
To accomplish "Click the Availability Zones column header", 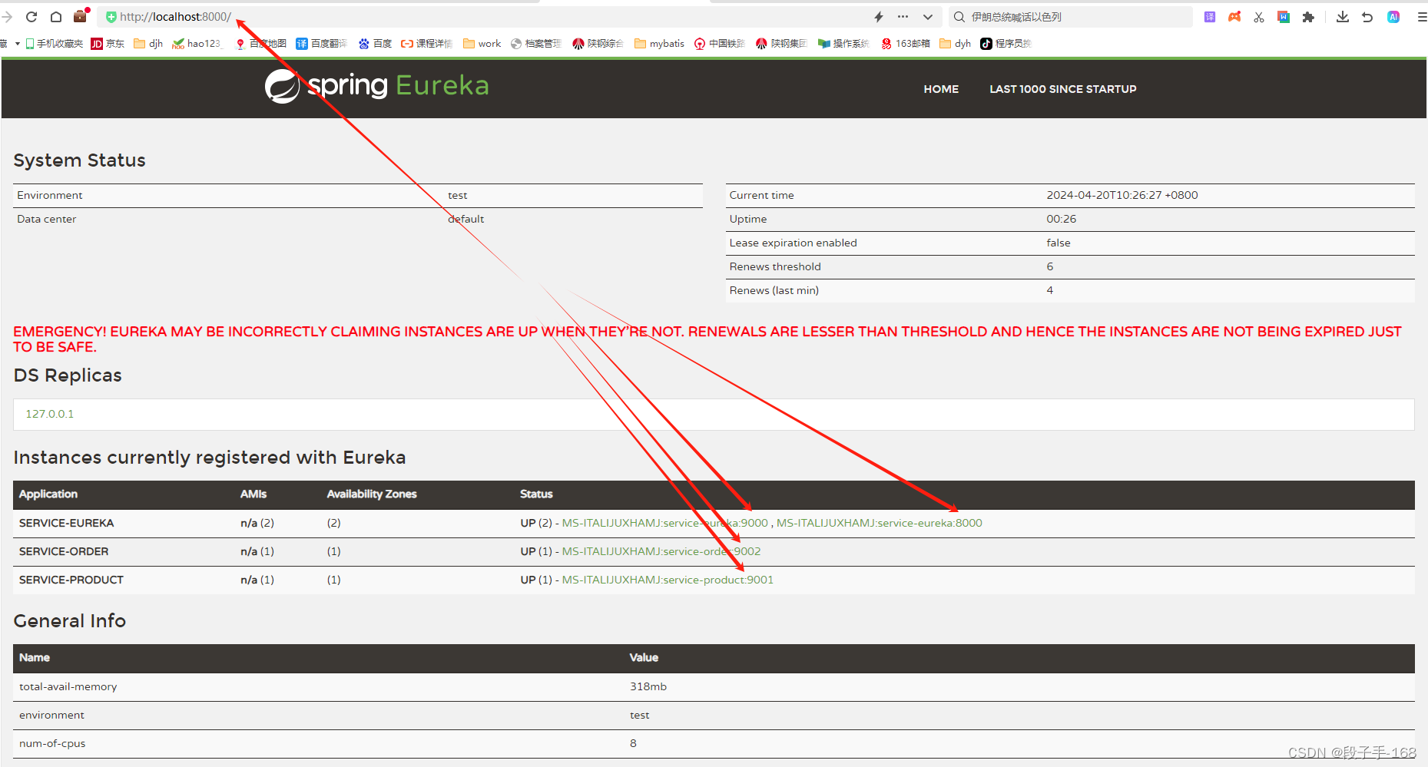I will [372, 494].
